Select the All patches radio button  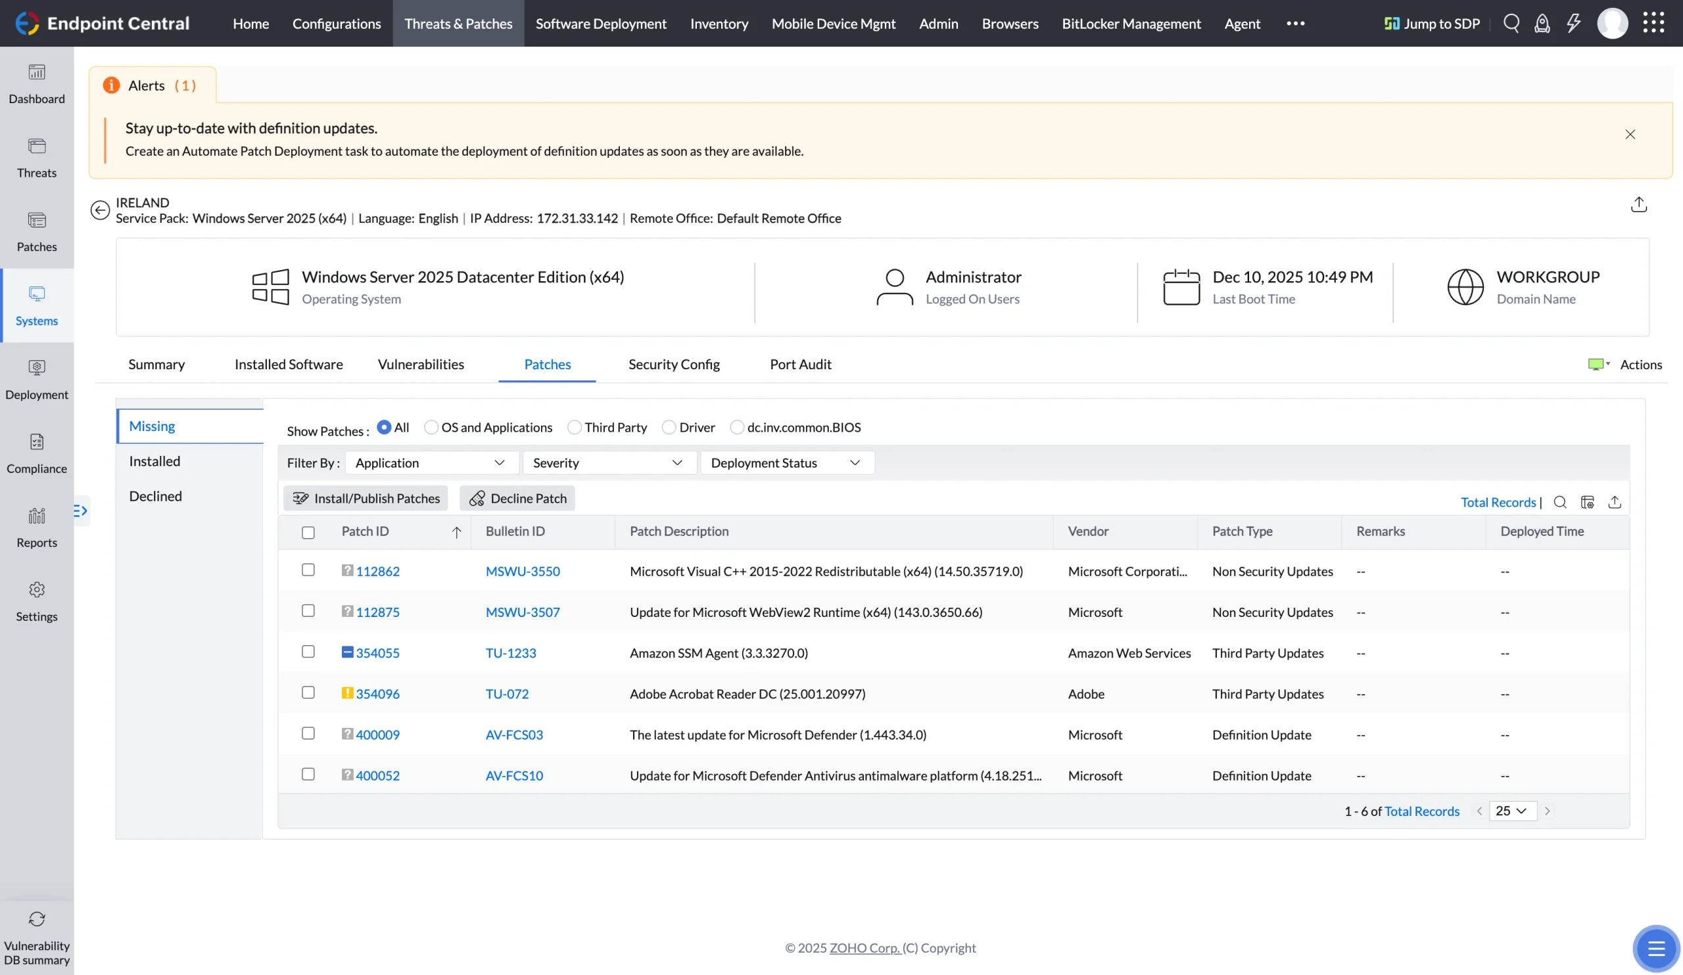[384, 427]
